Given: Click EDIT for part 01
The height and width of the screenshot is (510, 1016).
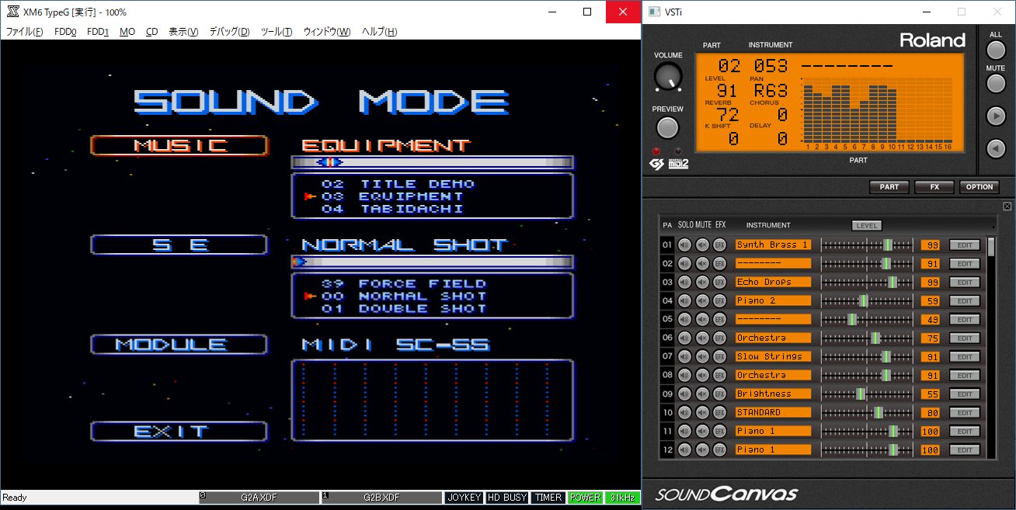Looking at the screenshot, I should [965, 245].
